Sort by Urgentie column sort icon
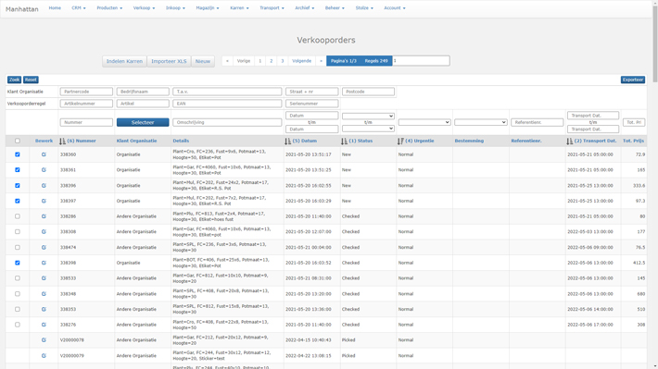This screenshot has width=658, height=369. [x=400, y=141]
